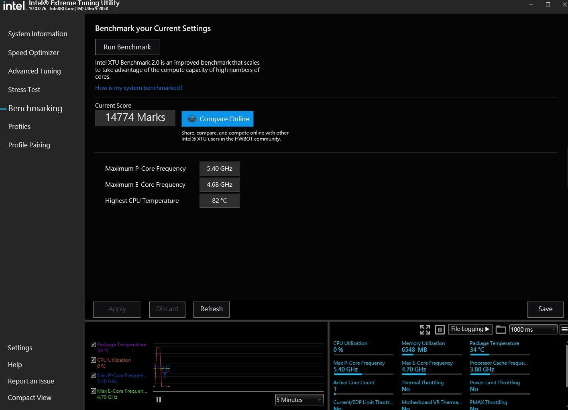
Task: Open Profile Pairing
Action: 29,145
